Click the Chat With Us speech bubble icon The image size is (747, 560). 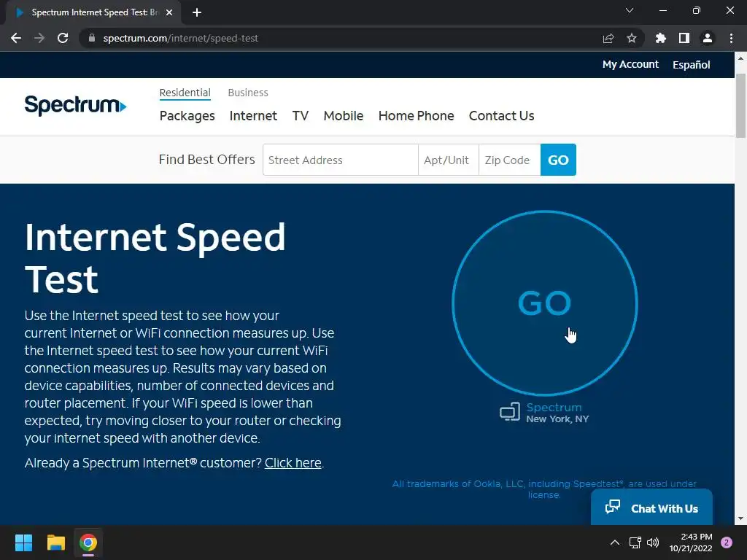613,507
